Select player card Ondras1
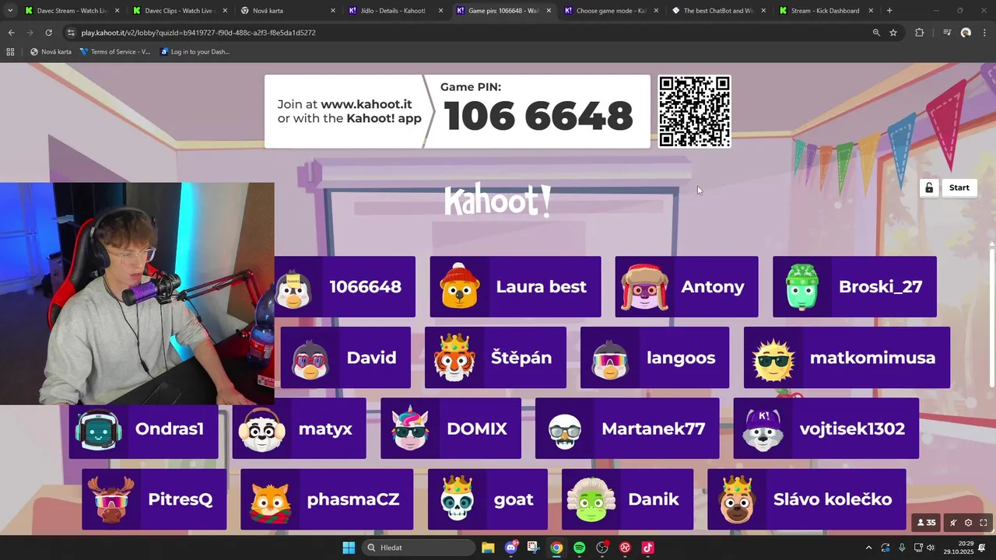996x560 pixels. click(x=144, y=429)
